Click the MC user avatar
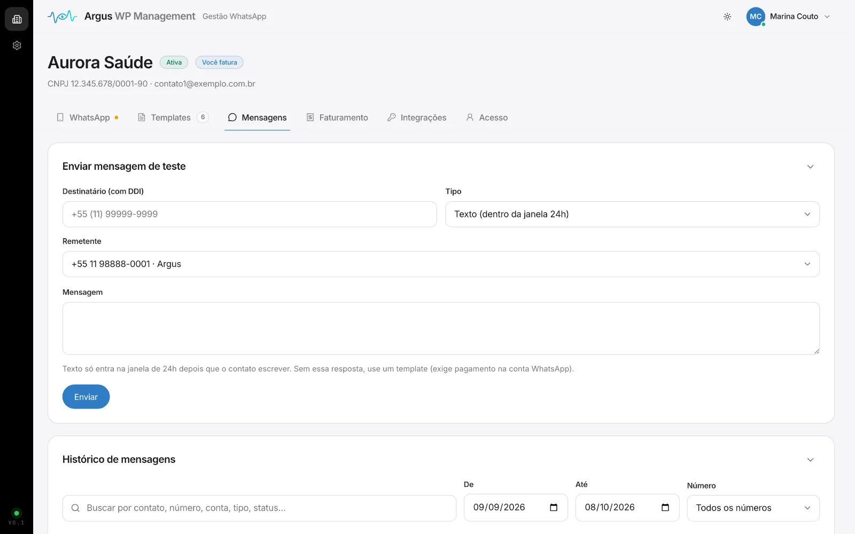855x534 pixels. 756,17
